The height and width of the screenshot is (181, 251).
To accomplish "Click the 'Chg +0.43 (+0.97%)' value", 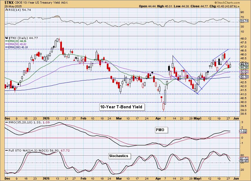I will tap(223, 6).
